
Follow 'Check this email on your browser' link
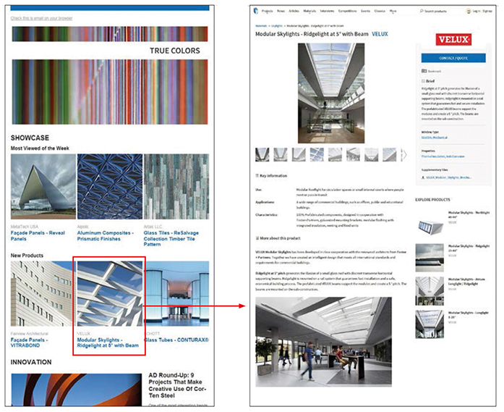point(41,18)
